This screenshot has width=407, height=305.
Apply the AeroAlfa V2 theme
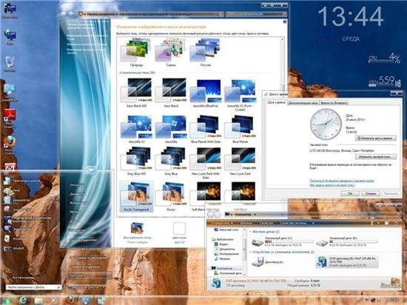[x=136, y=130]
